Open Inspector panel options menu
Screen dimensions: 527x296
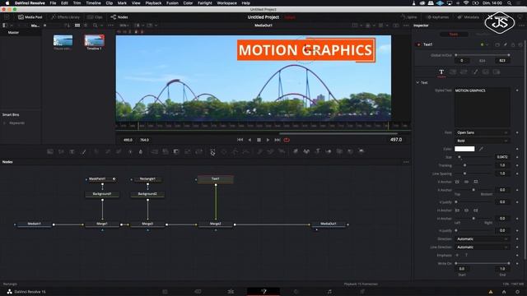coord(521,25)
